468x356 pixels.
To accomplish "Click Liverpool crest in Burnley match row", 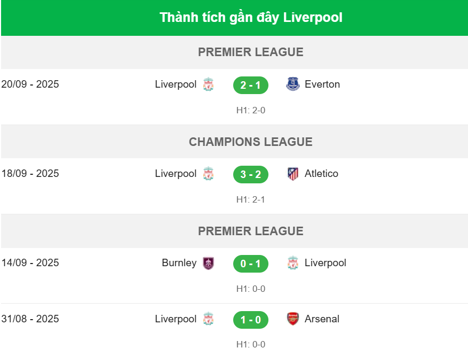I will [x=293, y=263].
